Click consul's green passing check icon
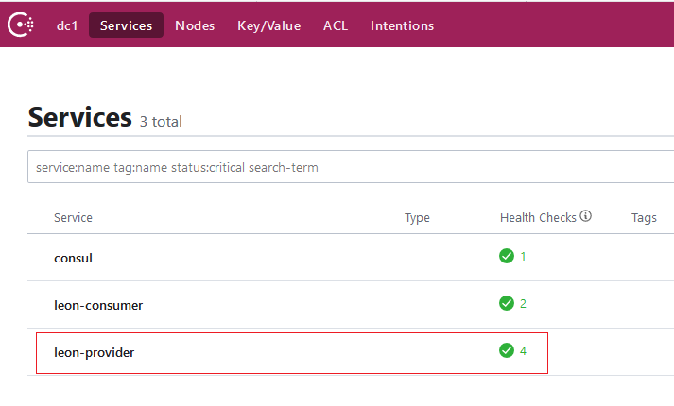This screenshot has height=406, width=674. [507, 256]
